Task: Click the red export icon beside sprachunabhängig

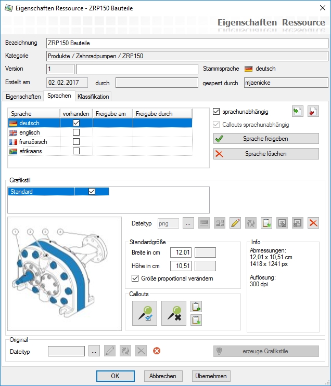Action: 313,112
